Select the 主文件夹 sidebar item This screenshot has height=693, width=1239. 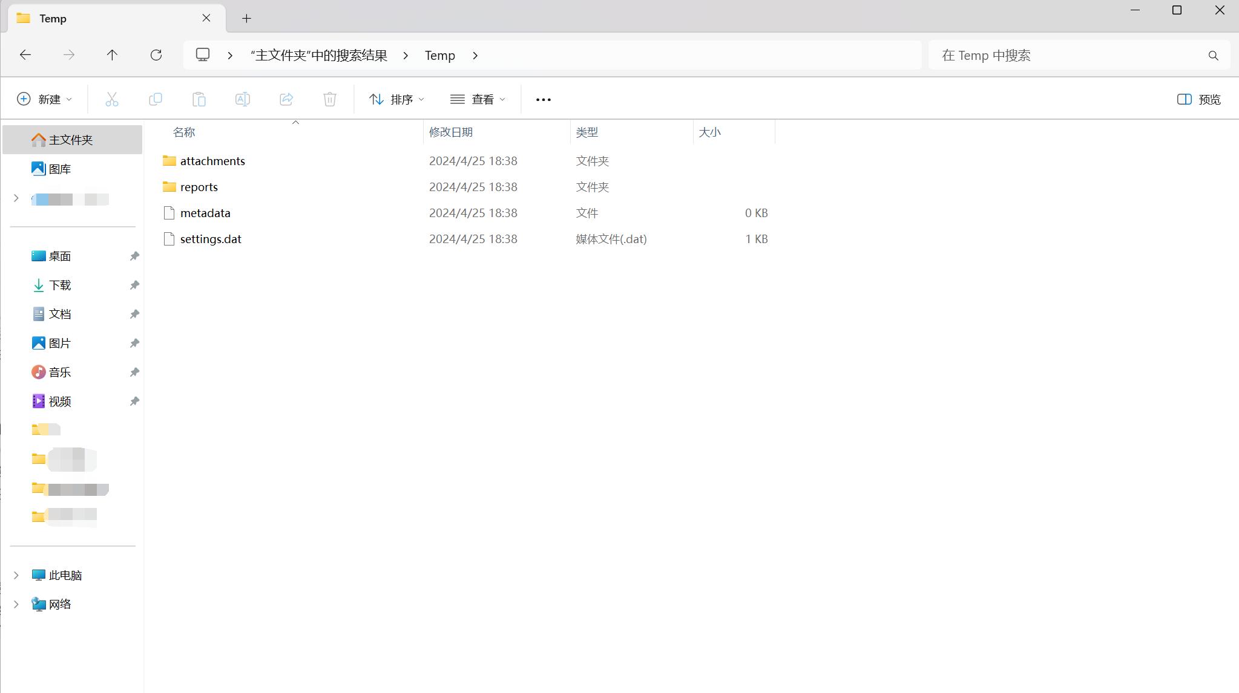coord(70,140)
